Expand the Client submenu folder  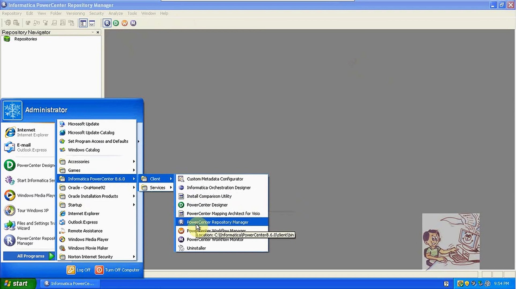[156, 179]
